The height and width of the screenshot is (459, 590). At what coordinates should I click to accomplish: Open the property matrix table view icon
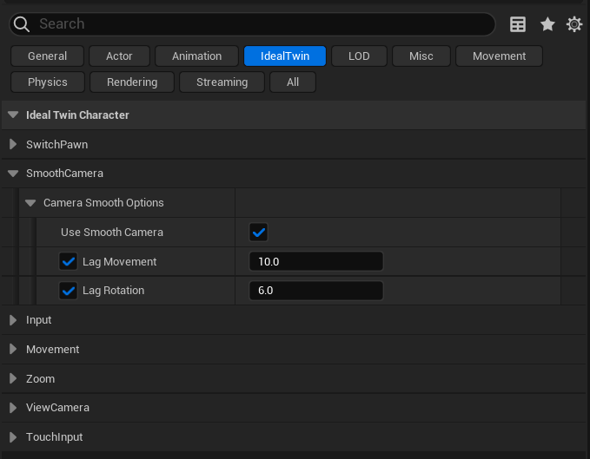point(518,24)
